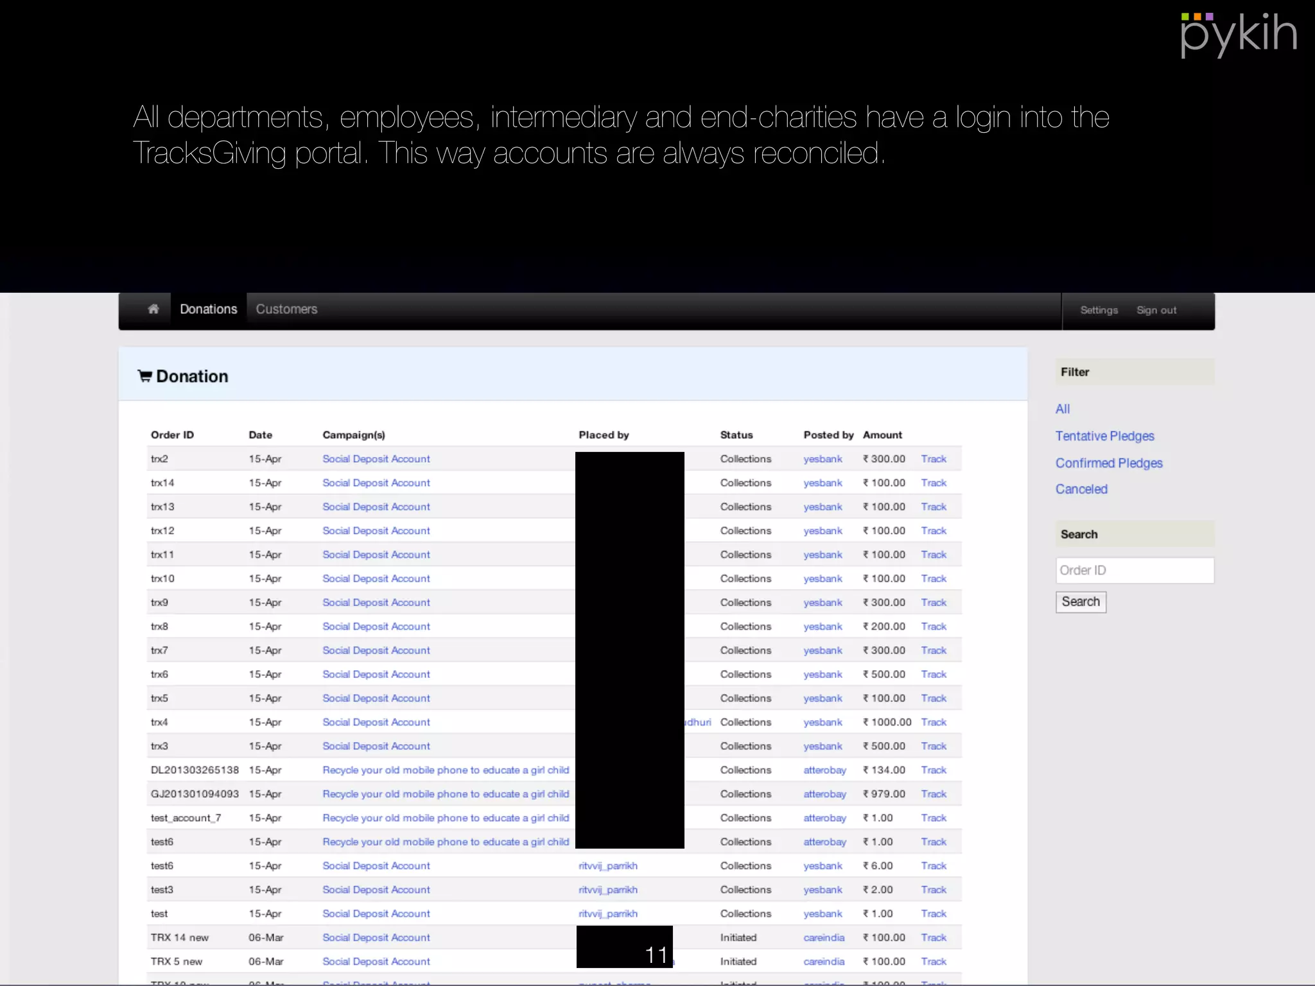Image resolution: width=1315 pixels, height=986 pixels.
Task: Open Social Deposit Account campaign for trx2
Action: [x=376, y=459]
